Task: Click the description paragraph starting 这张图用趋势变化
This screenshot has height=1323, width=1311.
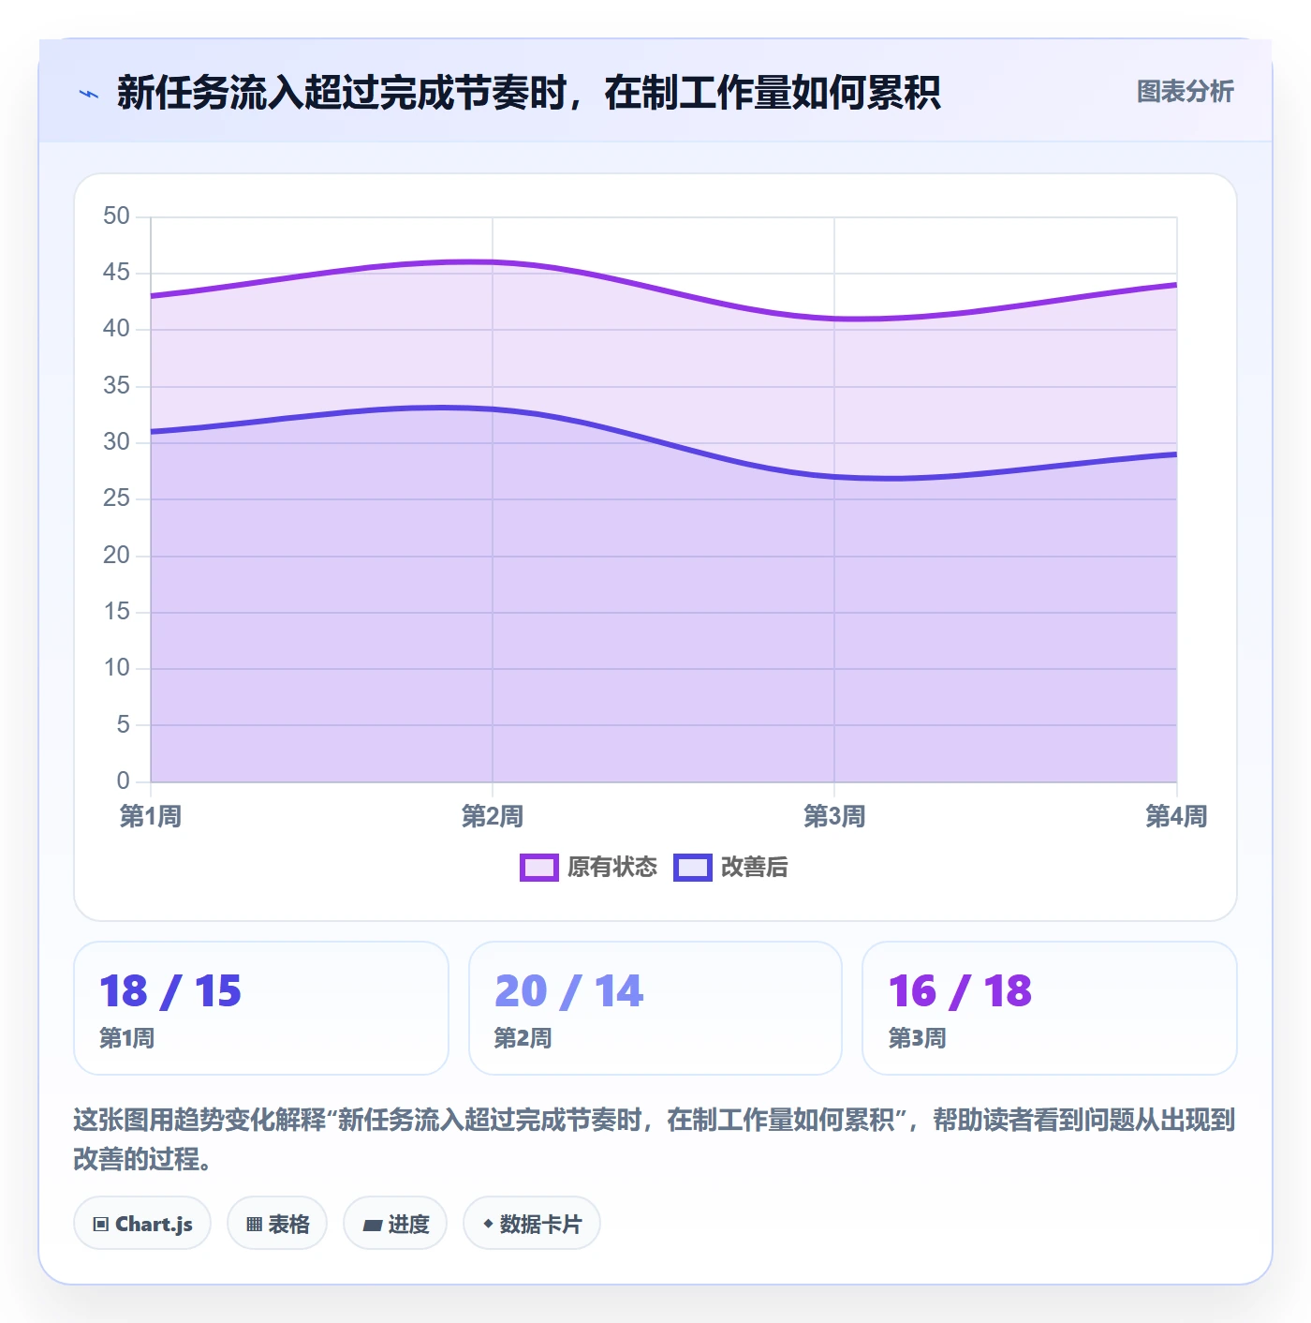Action: 655,1139
